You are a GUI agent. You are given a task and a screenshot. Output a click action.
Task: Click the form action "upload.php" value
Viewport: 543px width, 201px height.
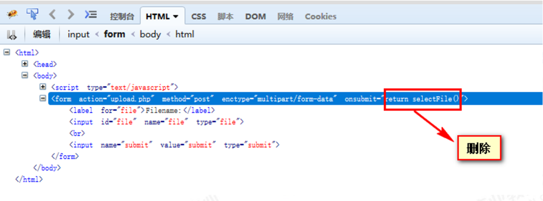(133, 99)
